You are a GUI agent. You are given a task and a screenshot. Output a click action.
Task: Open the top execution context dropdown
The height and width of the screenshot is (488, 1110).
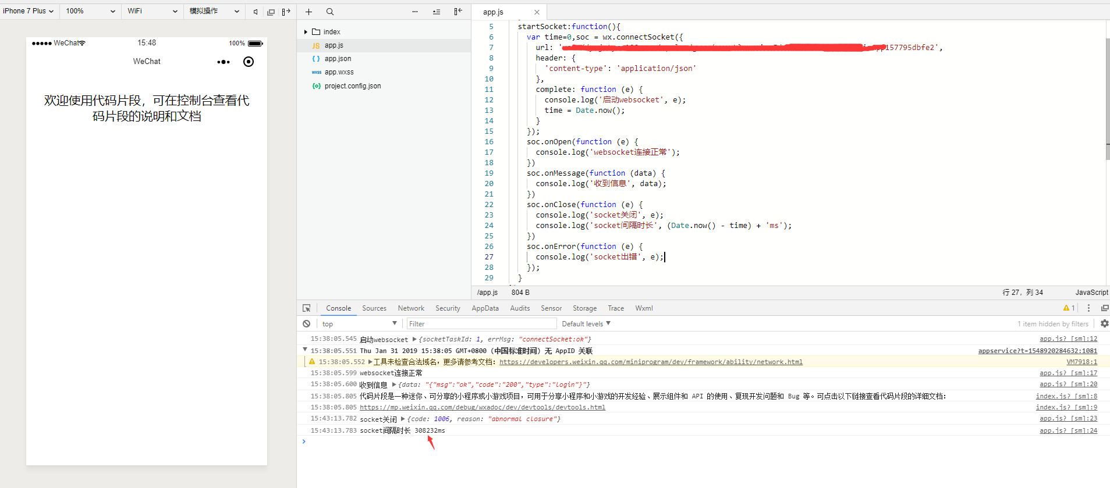click(x=359, y=324)
